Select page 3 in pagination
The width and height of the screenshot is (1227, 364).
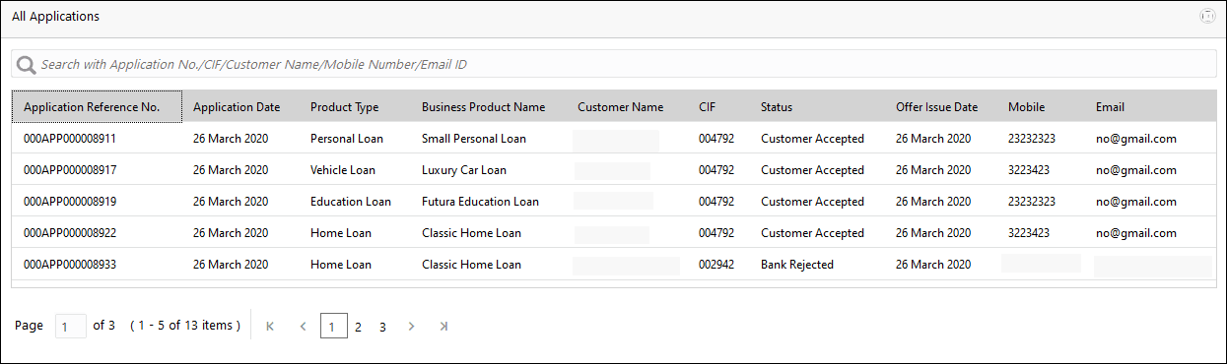pyautogui.click(x=382, y=326)
